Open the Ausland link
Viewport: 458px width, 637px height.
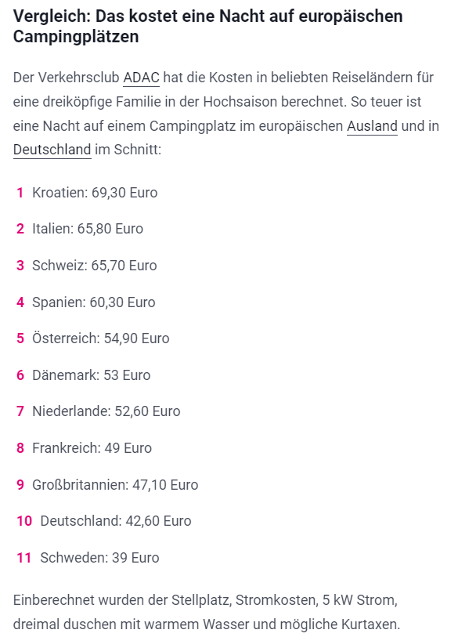point(372,125)
